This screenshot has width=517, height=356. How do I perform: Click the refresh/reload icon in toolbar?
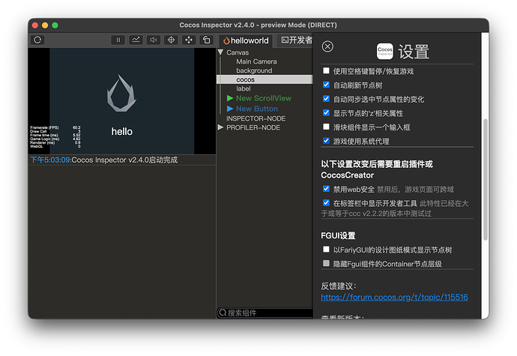[37, 40]
